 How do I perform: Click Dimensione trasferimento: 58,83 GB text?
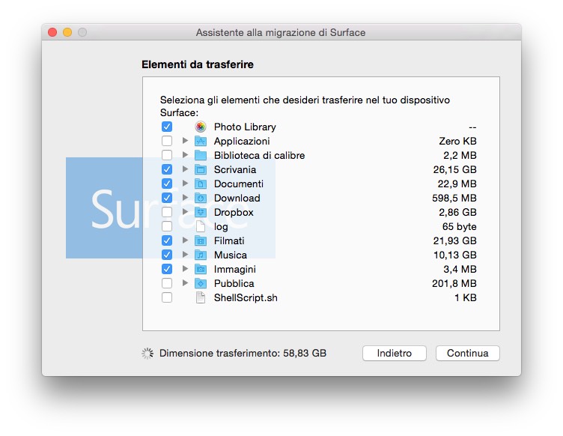pos(243,354)
